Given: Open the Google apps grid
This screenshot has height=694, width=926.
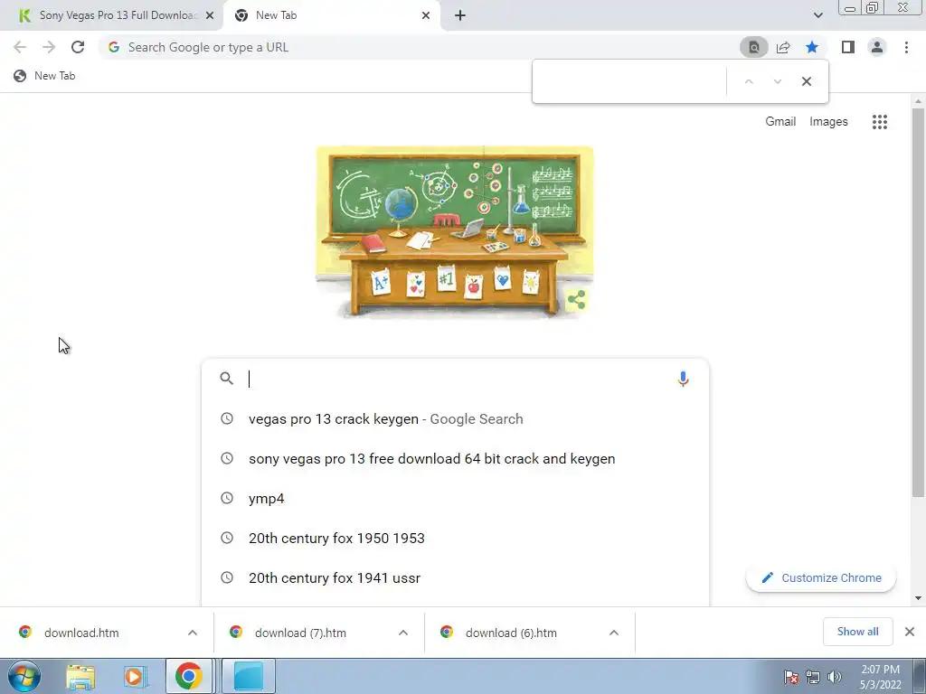Looking at the screenshot, I should (879, 122).
